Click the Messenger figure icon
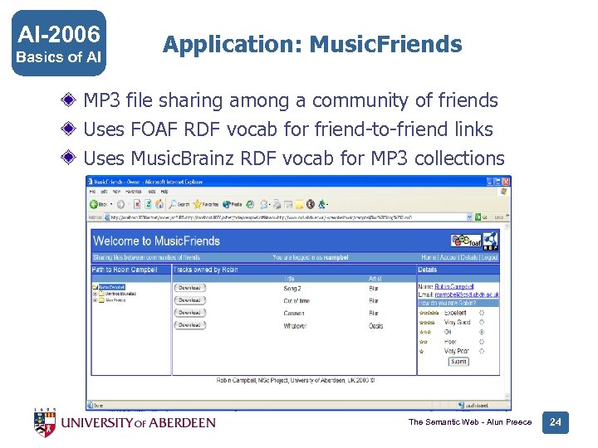Viewport: 598px width, 448px height. pyautogui.click(x=322, y=204)
